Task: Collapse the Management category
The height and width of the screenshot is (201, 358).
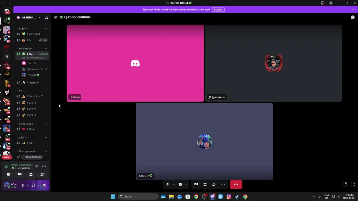Action: click(28, 151)
